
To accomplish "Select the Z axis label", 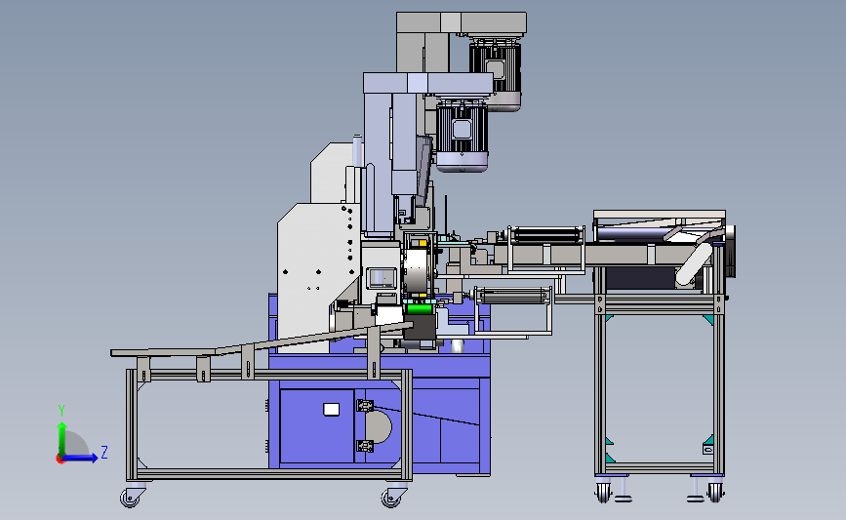I will [104, 452].
